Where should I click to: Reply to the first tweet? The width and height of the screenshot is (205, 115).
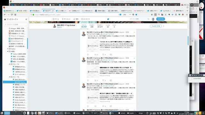click(88, 55)
